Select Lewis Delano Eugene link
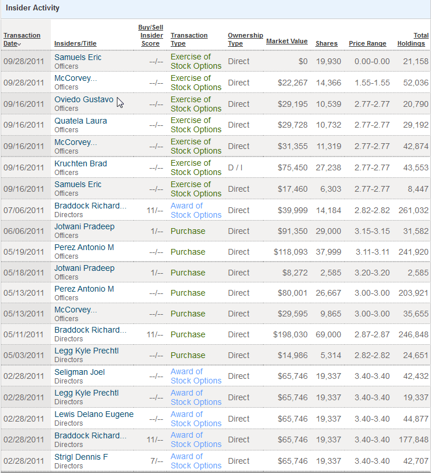 pos(94,414)
